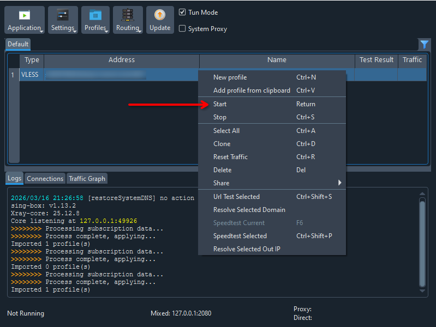Sort by the Address column header
Screen dimensions: 436x327
(121, 60)
